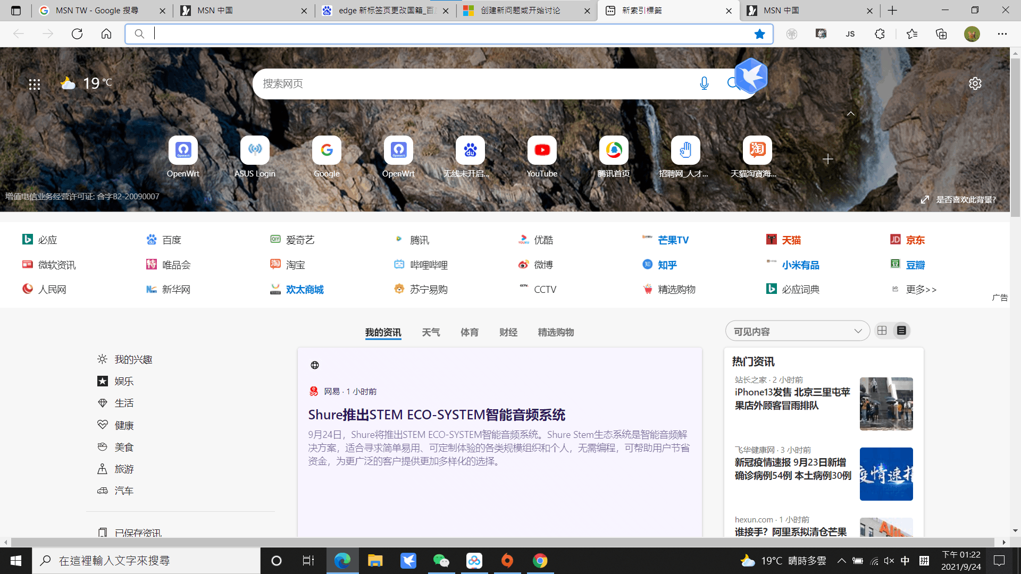
Task: Select 旅游 in the interests sidebar
Action: pyautogui.click(x=124, y=469)
